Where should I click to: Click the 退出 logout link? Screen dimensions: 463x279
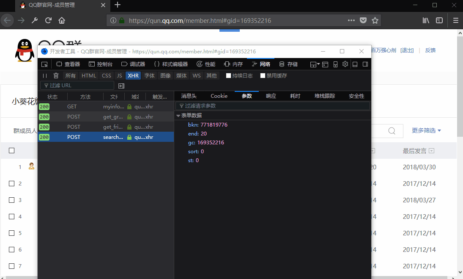coord(407,50)
